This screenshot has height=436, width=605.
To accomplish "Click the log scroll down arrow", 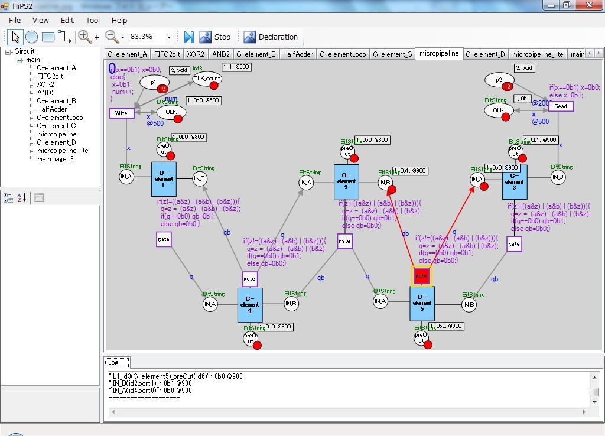I will (594, 402).
